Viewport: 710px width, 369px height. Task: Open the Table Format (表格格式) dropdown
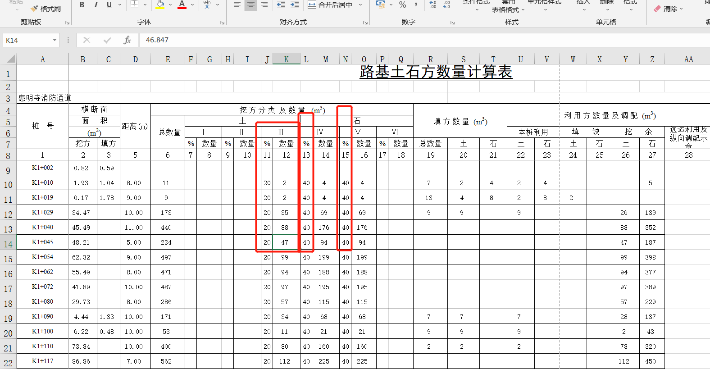tap(508, 9)
